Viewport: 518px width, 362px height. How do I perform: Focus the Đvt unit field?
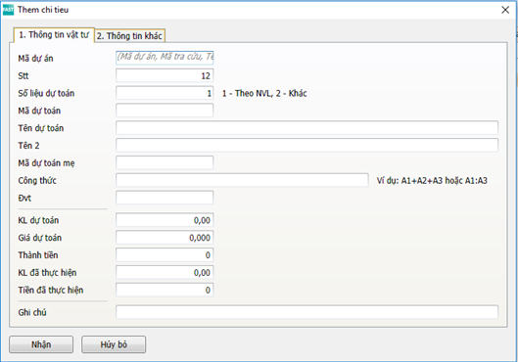coord(165,198)
